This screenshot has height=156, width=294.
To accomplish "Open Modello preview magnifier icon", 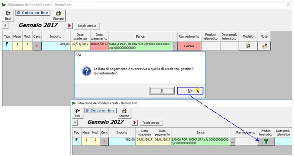I will [248, 46].
